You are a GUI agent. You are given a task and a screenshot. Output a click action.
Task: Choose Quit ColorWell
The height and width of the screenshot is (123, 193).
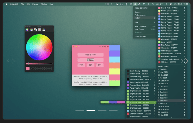coord(145,36)
